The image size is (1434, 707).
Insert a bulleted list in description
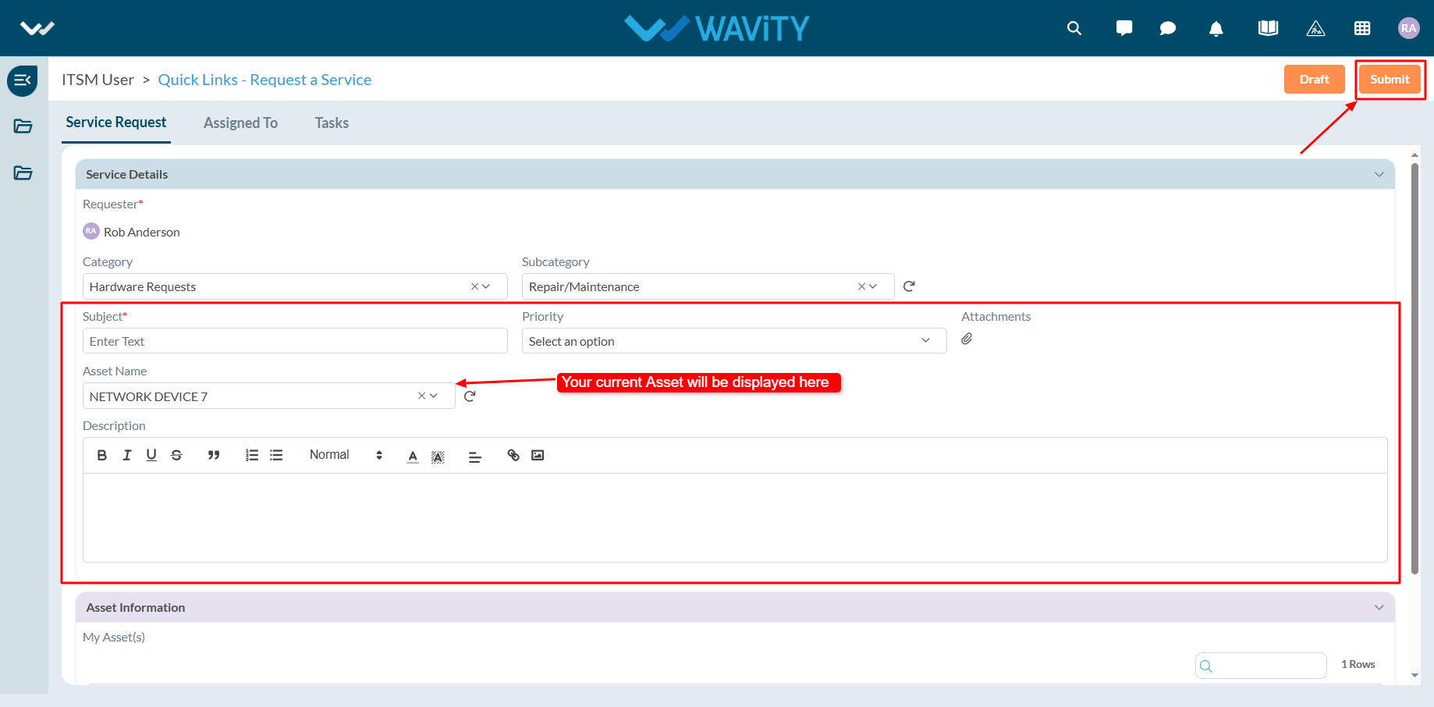coord(276,455)
